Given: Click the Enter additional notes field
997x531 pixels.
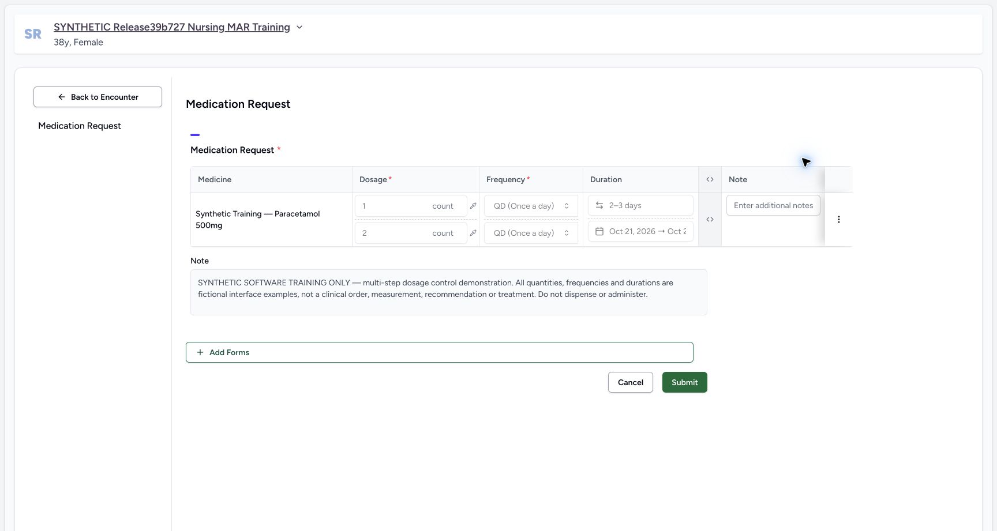Looking at the screenshot, I should pos(773,205).
